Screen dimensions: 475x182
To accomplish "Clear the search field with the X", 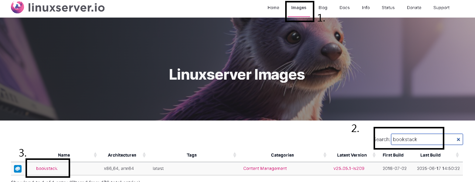I will 458,140.
